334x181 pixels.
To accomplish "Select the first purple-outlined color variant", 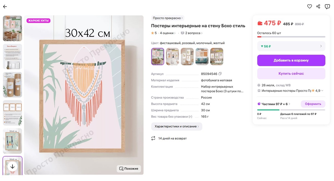I will pos(158,56).
